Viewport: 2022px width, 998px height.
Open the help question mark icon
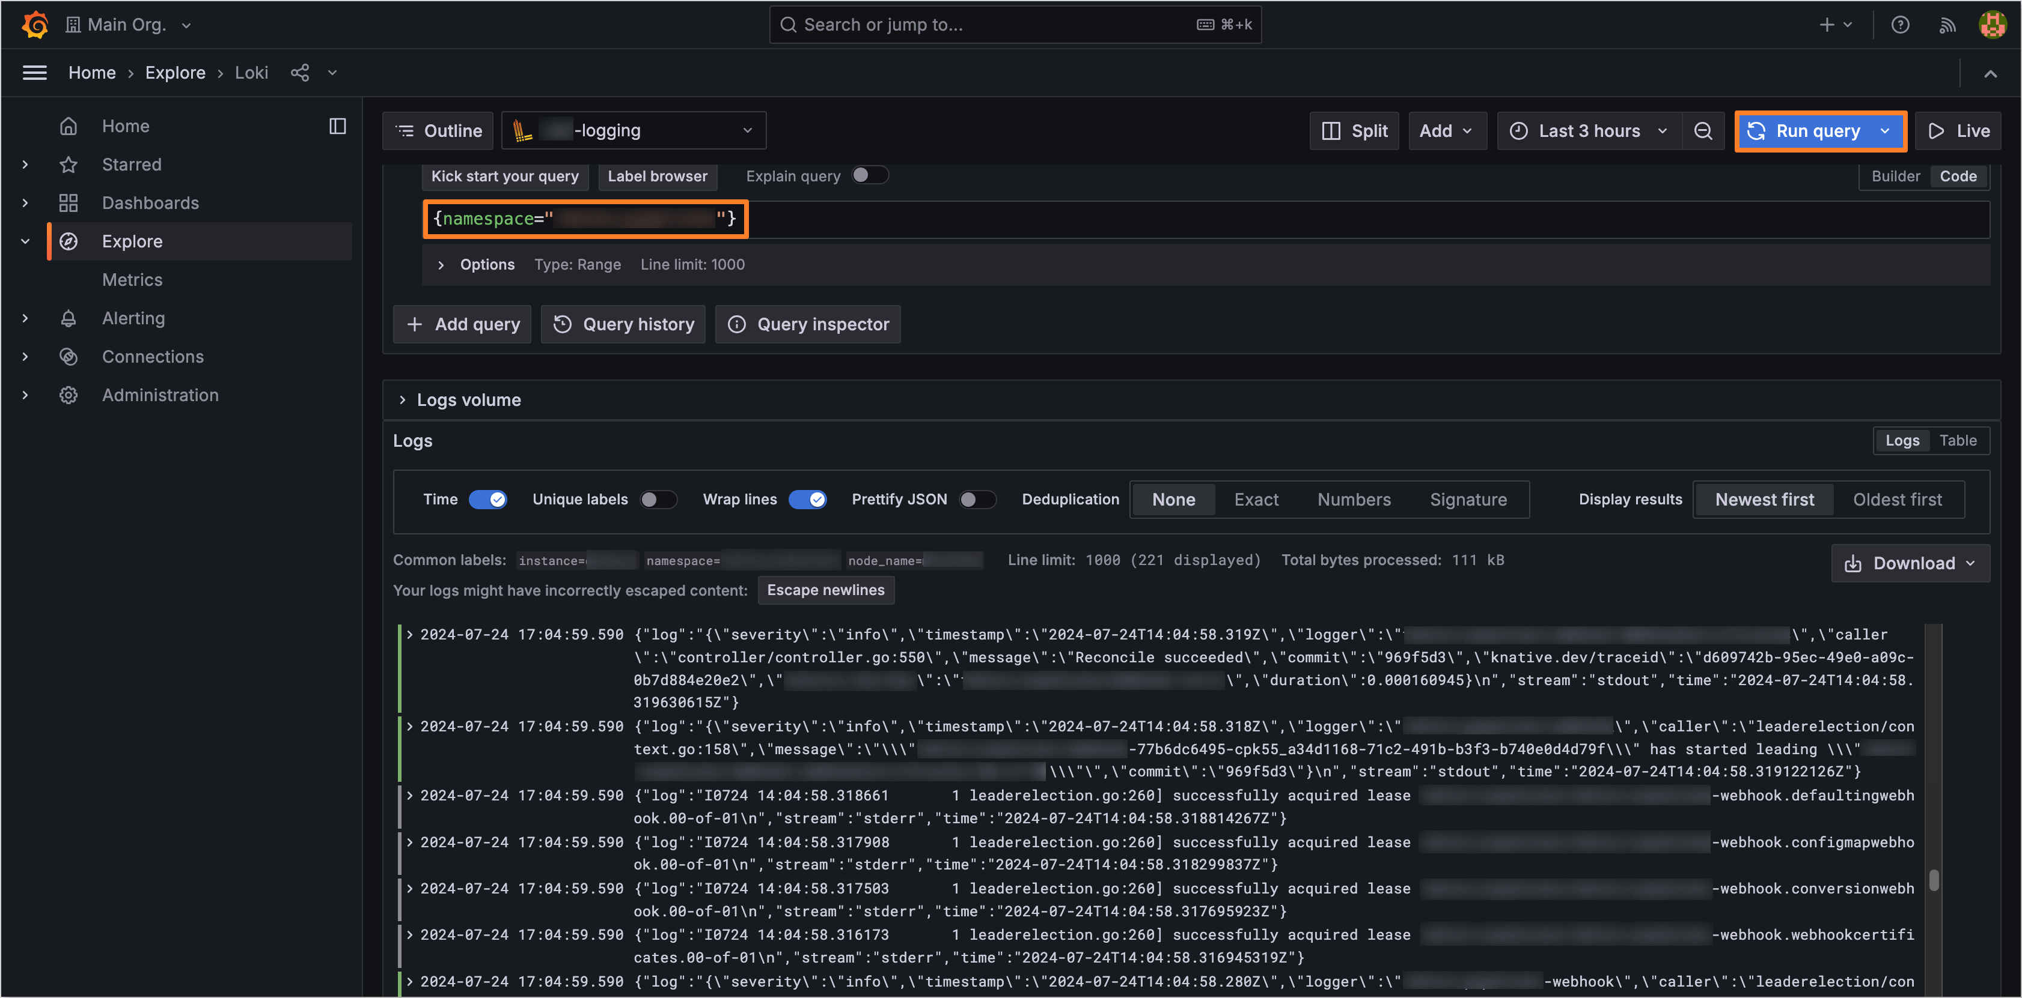point(1899,24)
